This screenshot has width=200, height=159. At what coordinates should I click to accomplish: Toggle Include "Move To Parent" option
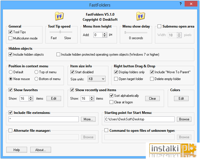tap(152, 72)
